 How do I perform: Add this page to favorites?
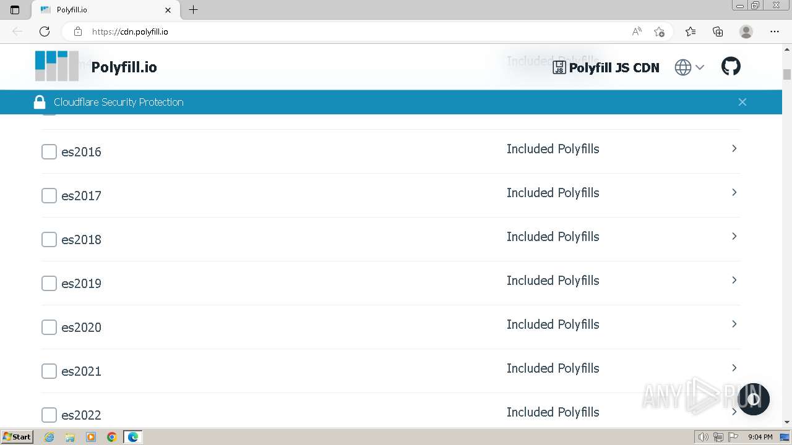click(x=659, y=32)
